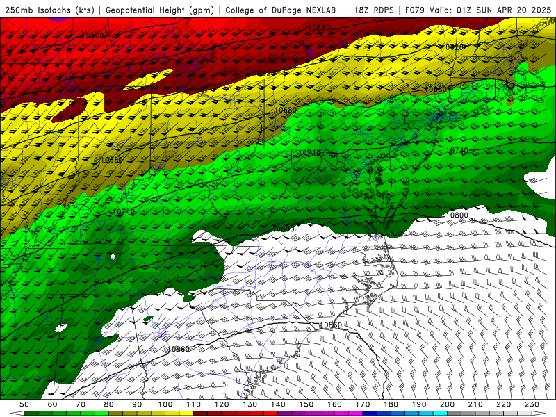Click the '250mb Isotachs (kts)' title text

coord(49,10)
